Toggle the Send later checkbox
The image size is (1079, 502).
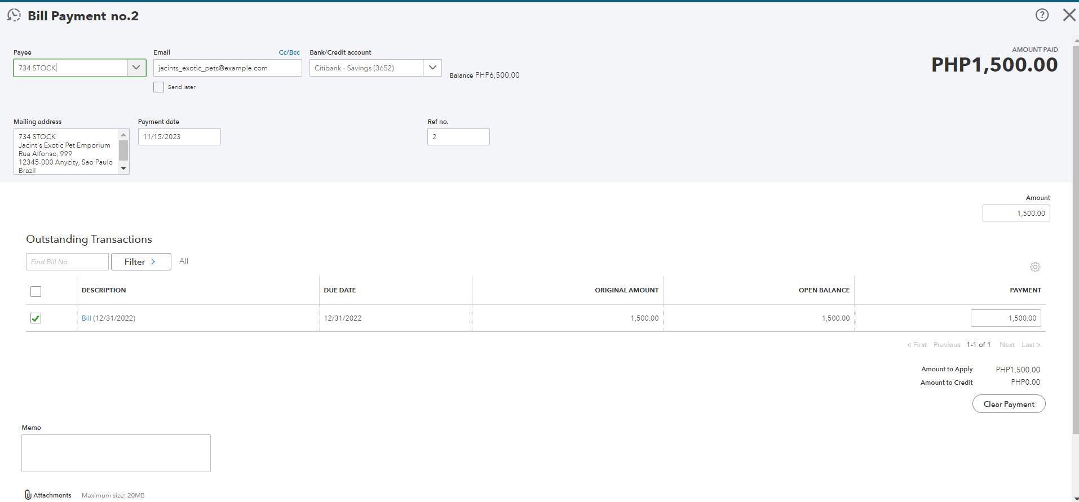159,87
